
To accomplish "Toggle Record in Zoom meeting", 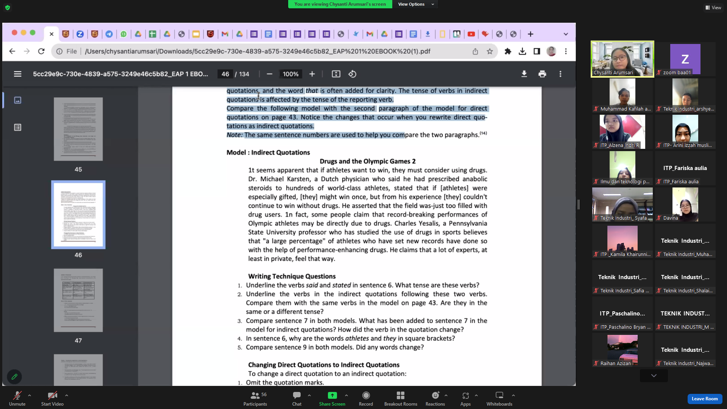I will (x=366, y=399).
